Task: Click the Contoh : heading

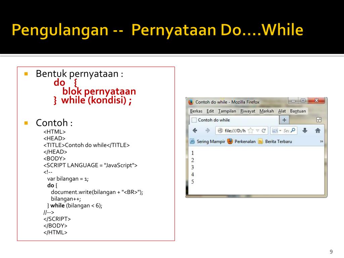Action: [x=54, y=123]
